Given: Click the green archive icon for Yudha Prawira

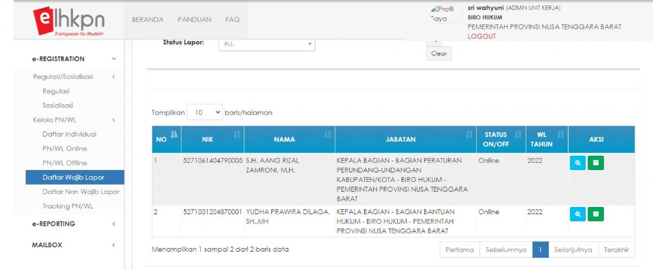Looking at the screenshot, I should point(595,215).
